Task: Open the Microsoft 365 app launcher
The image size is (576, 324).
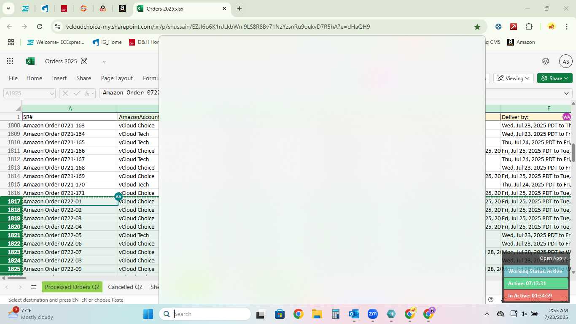Action: (10, 61)
